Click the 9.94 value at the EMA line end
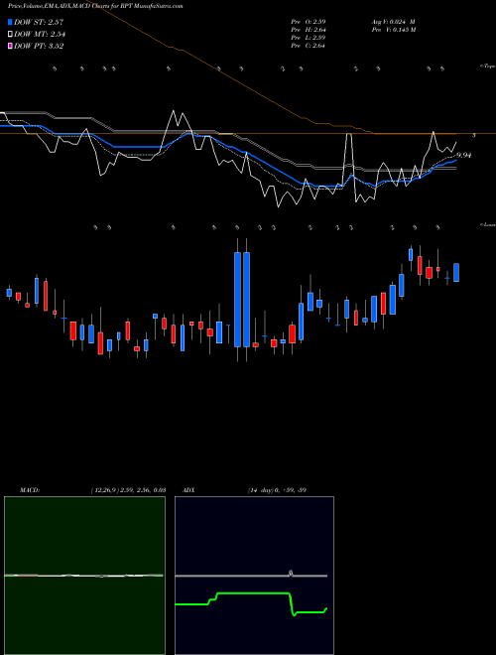Viewport: 496px width, 655px height. pyautogui.click(x=464, y=156)
